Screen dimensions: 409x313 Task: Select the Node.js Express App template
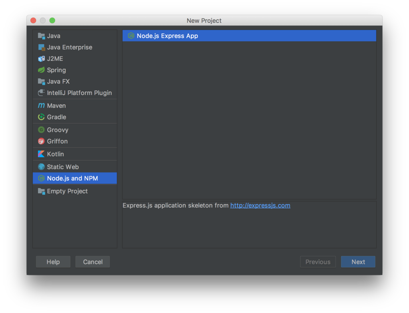249,36
